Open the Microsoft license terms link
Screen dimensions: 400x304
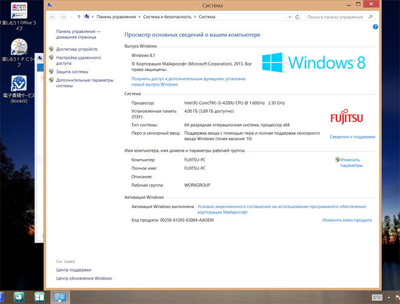(281, 209)
